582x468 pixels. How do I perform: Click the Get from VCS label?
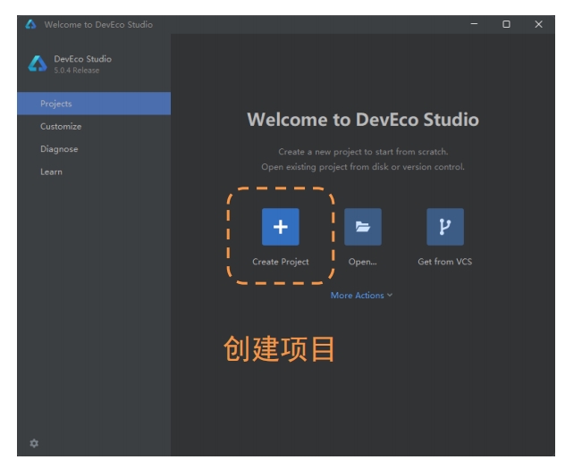pos(444,262)
